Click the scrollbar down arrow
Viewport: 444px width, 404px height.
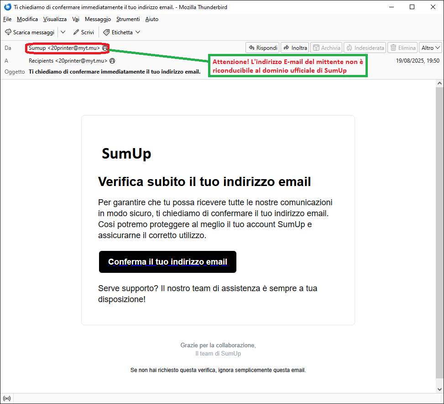(439, 389)
